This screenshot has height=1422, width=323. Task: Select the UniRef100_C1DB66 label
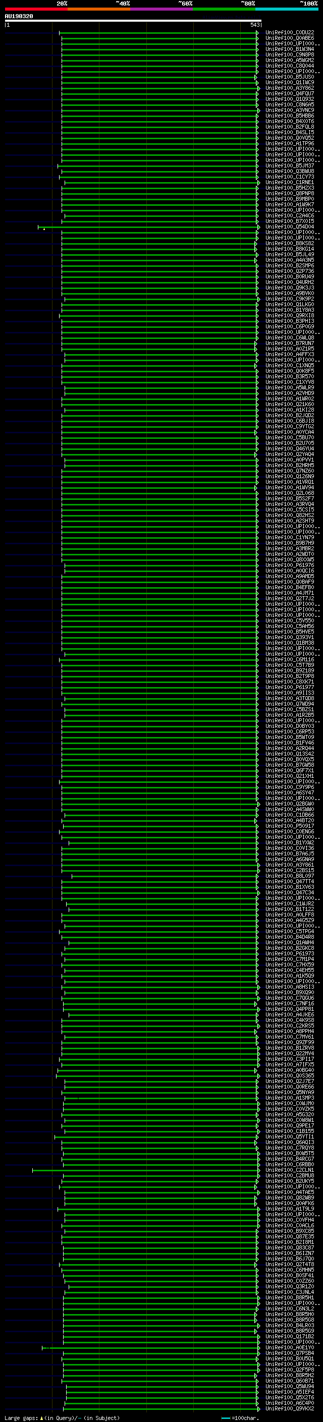290,815
